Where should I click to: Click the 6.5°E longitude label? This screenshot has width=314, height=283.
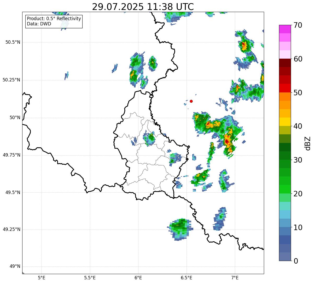187,278
